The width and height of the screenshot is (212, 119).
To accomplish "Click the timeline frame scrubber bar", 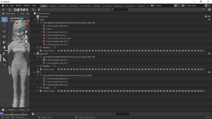I will click(15, 114).
